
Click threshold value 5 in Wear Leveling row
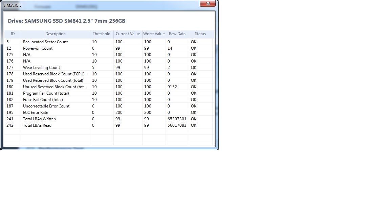tap(93, 68)
